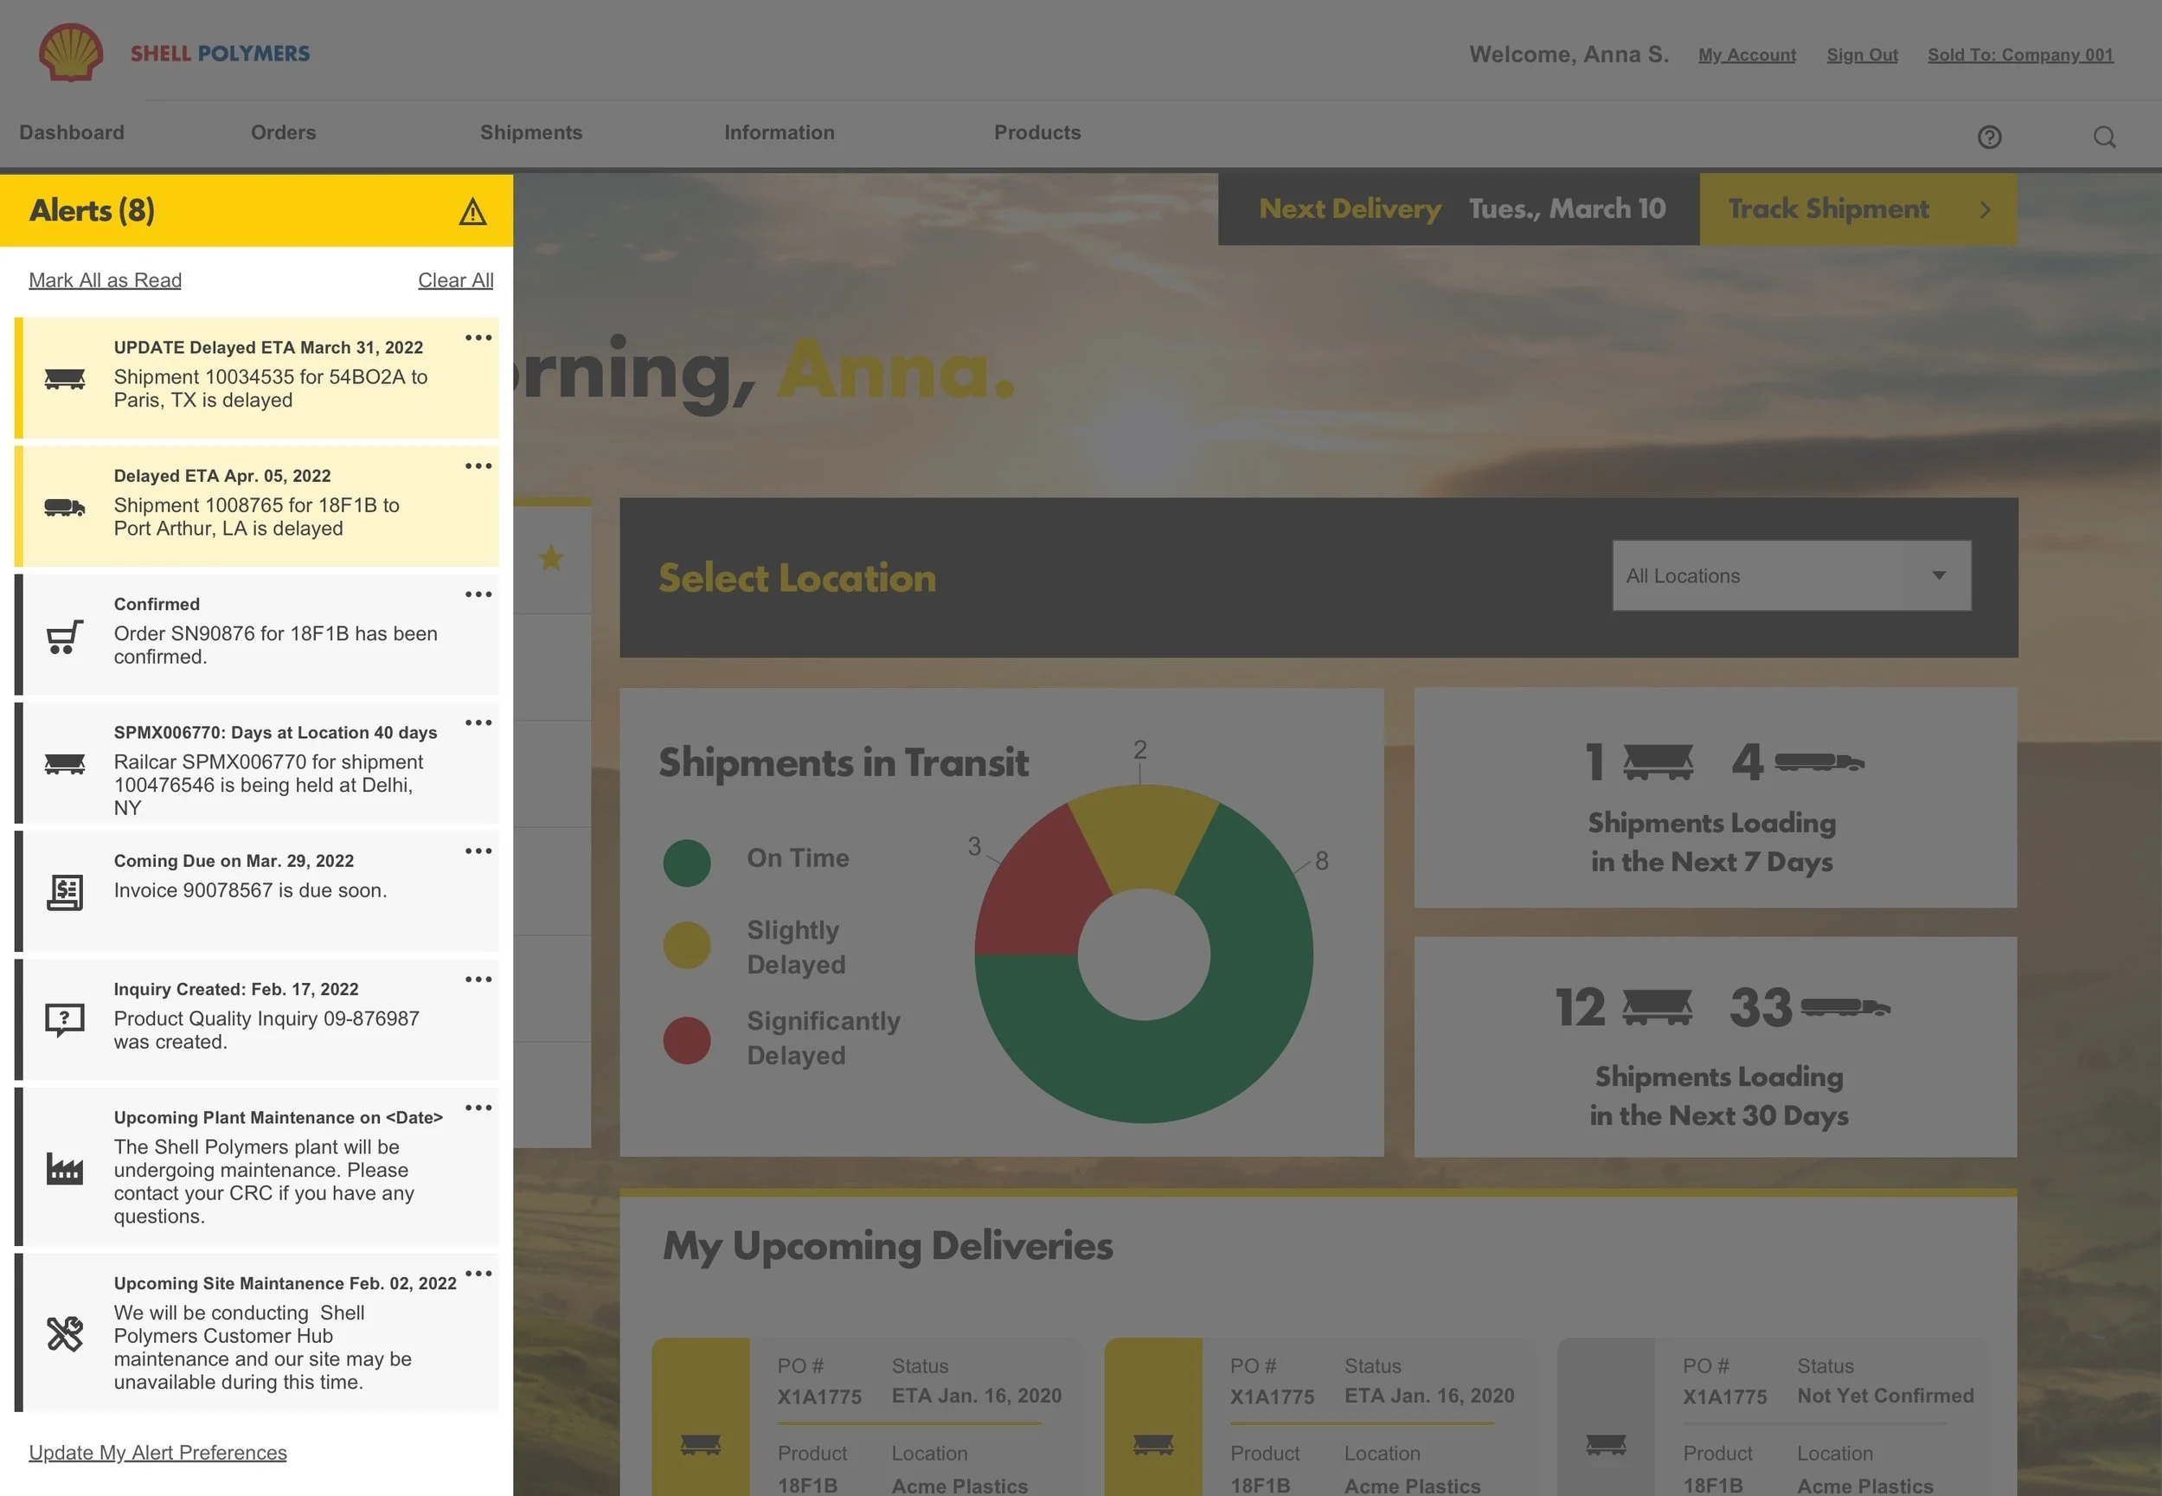Open more options on Shipment 10034535 alert
Viewport: 2162px width, 1496px height.
[478, 337]
